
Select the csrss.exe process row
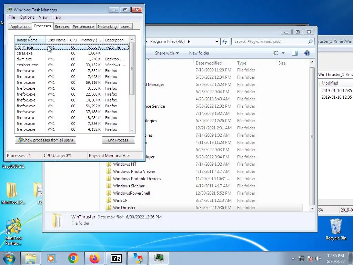point(72,53)
